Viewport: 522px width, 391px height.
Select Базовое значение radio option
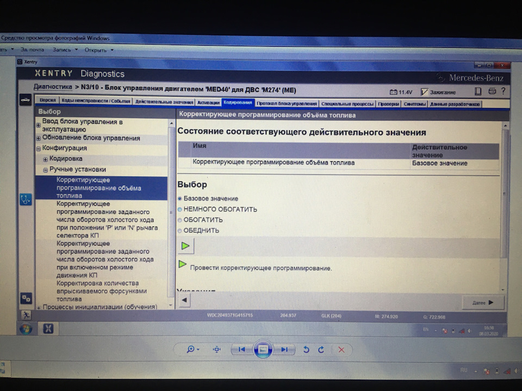180,199
